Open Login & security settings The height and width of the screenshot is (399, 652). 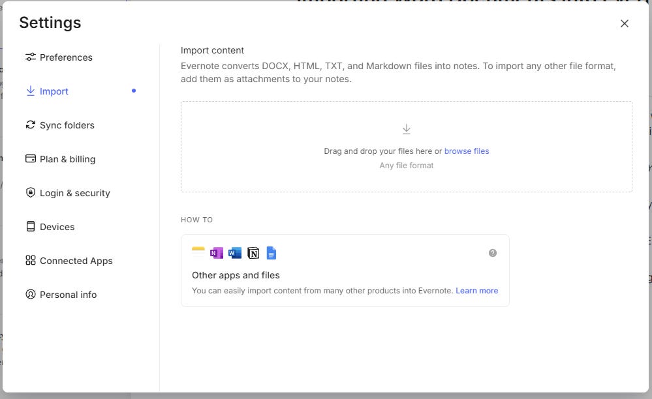[x=68, y=193]
